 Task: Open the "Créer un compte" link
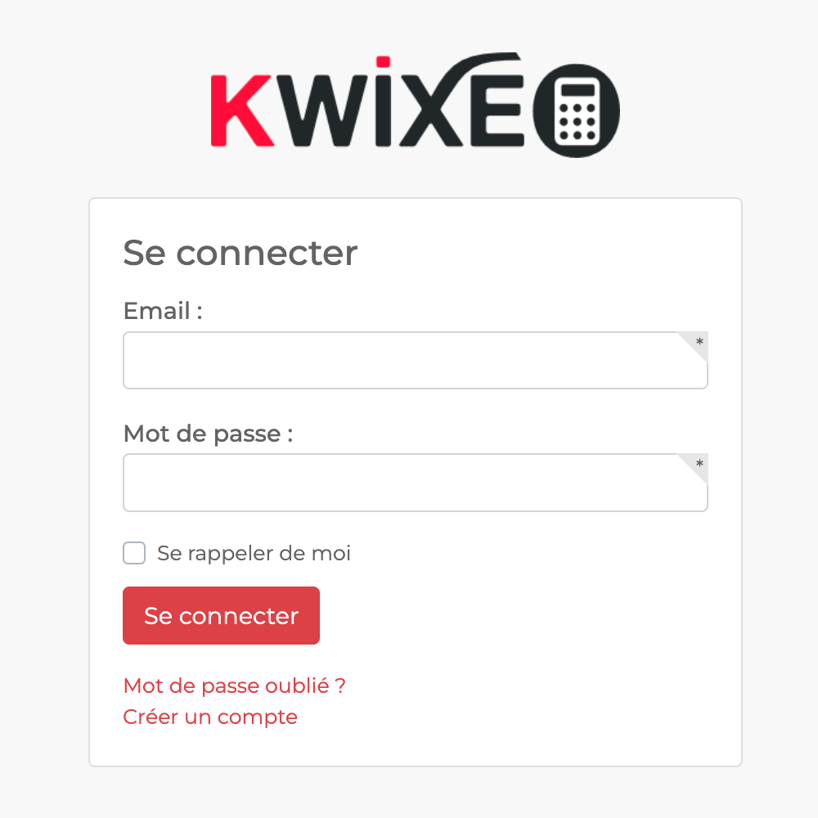pyautogui.click(x=210, y=717)
